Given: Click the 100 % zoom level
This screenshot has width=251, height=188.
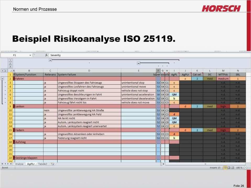Looking at the screenshot, I should coord(239,168).
